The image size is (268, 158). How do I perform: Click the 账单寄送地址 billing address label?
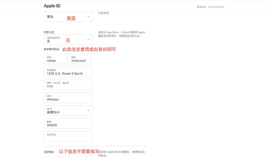click(x=51, y=49)
